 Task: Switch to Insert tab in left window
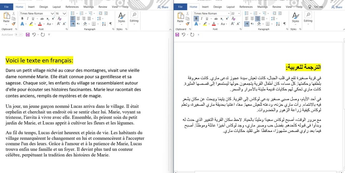[x=31, y=7]
